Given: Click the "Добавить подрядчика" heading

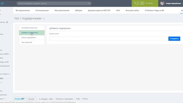Looking at the screenshot, I should pyautogui.click(x=60, y=28).
